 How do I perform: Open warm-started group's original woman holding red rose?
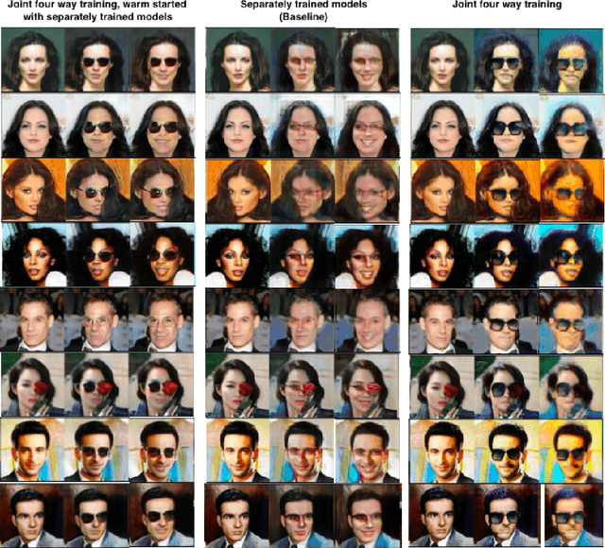tap(32, 385)
